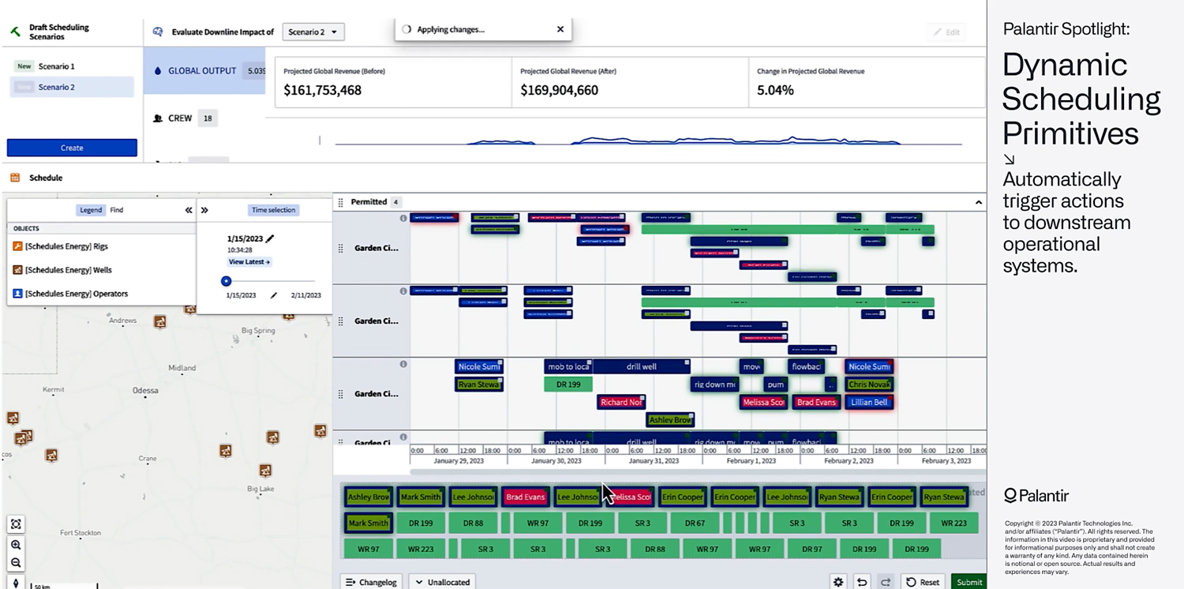Click the time selection slider handle
This screenshot has height=589, width=1184.
click(227, 281)
